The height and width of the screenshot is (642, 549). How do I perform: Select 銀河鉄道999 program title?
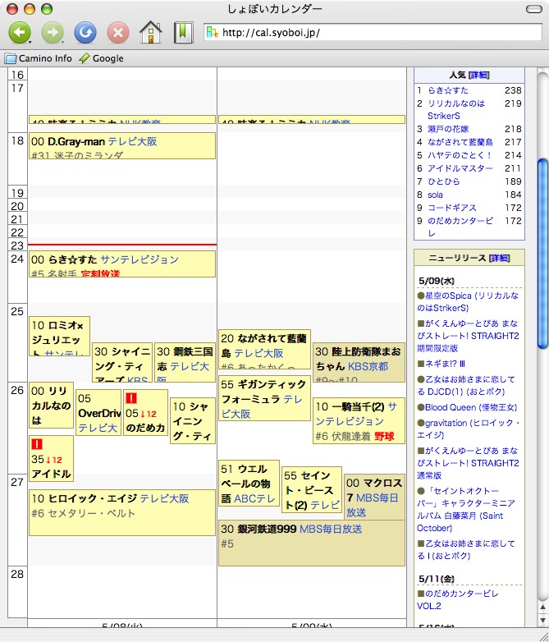click(267, 529)
